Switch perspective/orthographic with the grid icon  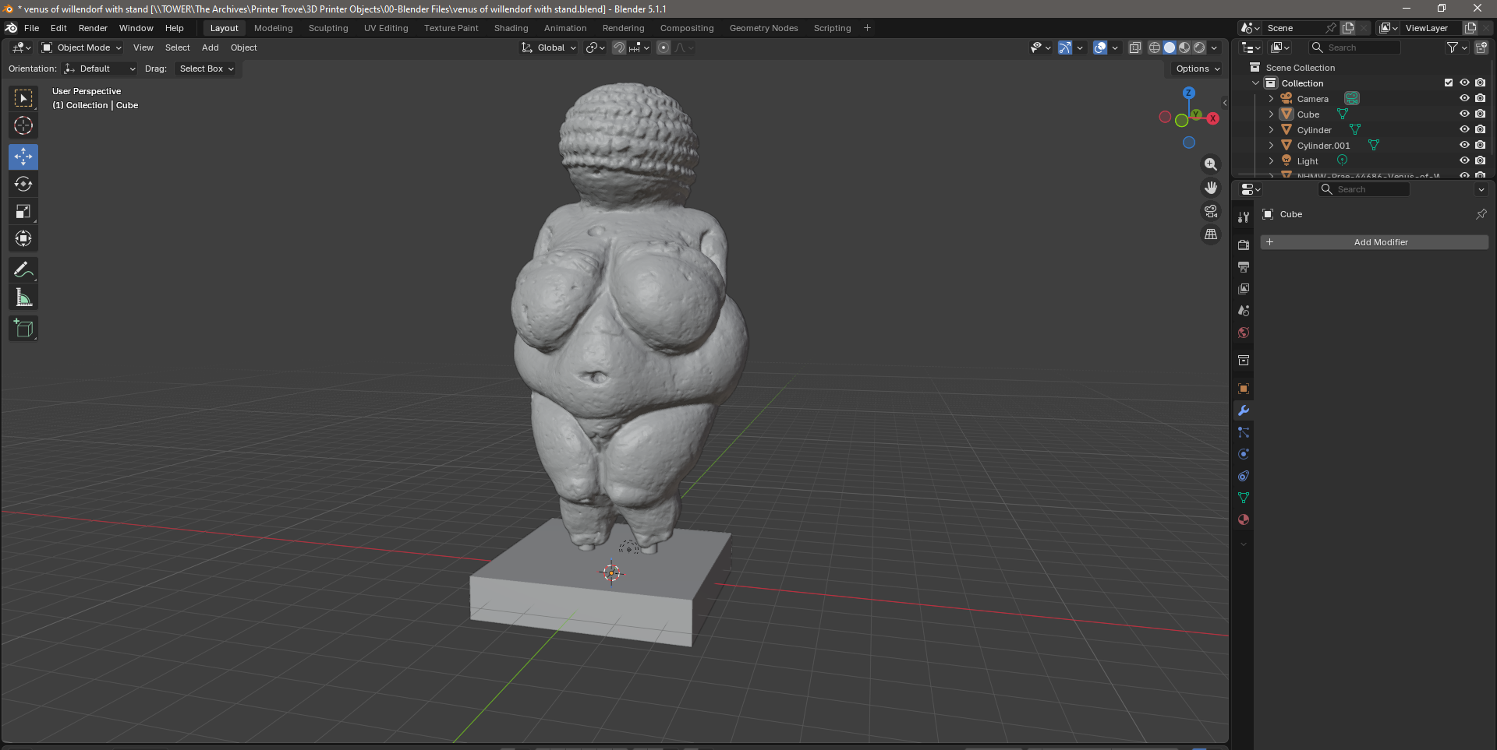click(x=1211, y=234)
